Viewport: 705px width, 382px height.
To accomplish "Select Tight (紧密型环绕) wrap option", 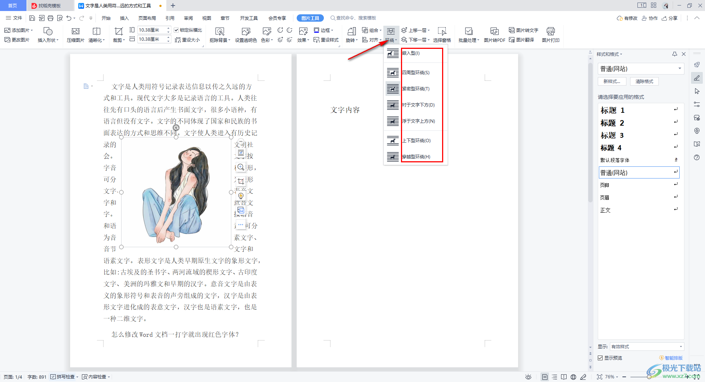I will pyautogui.click(x=415, y=89).
